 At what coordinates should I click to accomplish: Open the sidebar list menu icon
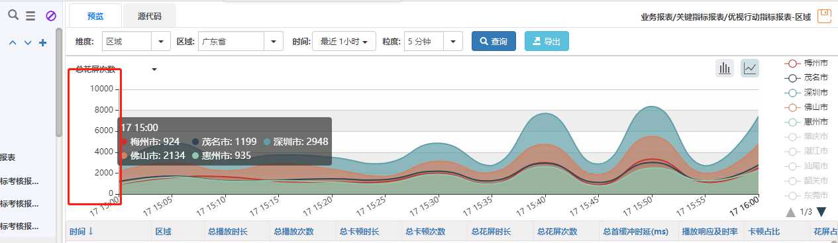pyautogui.click(x=30, y=16)
